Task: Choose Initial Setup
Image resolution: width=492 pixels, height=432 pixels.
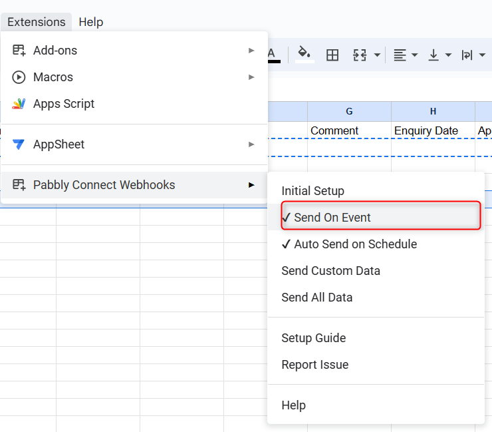Action: [x=376, y=191]
